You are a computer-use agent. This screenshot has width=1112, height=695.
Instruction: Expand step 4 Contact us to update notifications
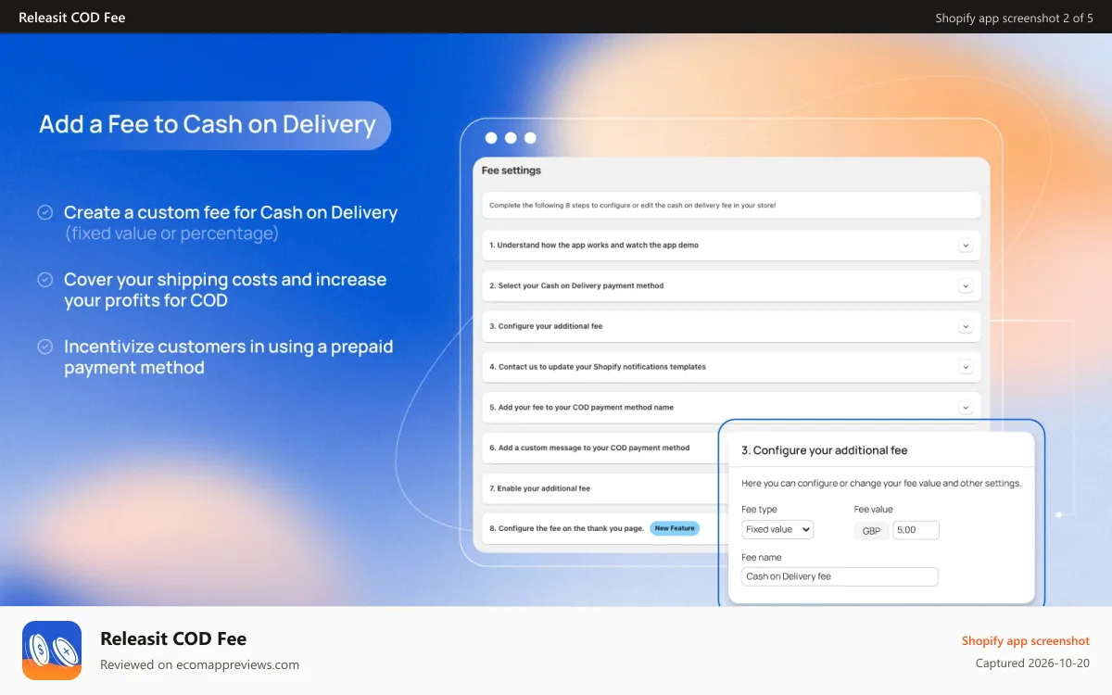click(x=966, y=367)
